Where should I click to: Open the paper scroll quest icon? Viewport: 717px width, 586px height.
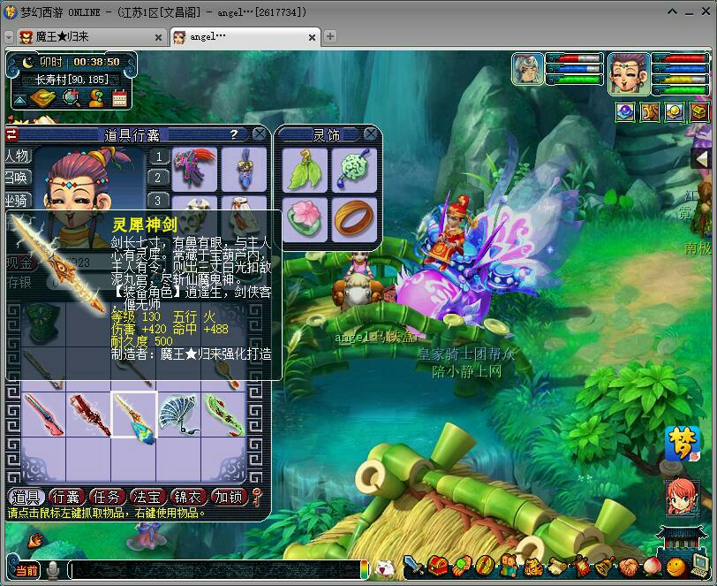557,567
